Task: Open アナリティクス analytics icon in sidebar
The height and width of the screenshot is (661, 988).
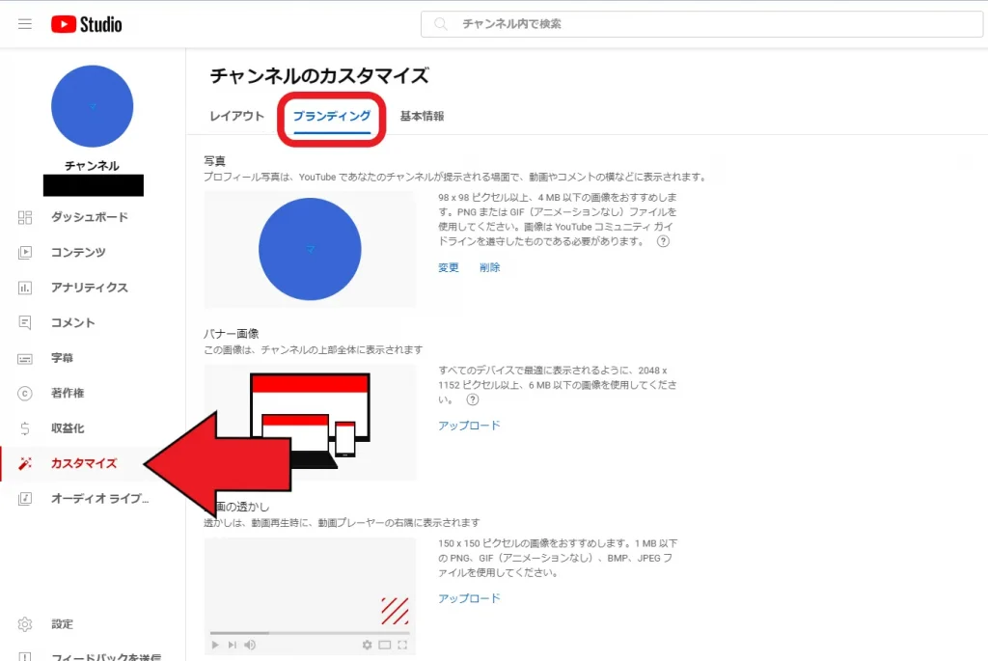Action: (x=25, y=288)
